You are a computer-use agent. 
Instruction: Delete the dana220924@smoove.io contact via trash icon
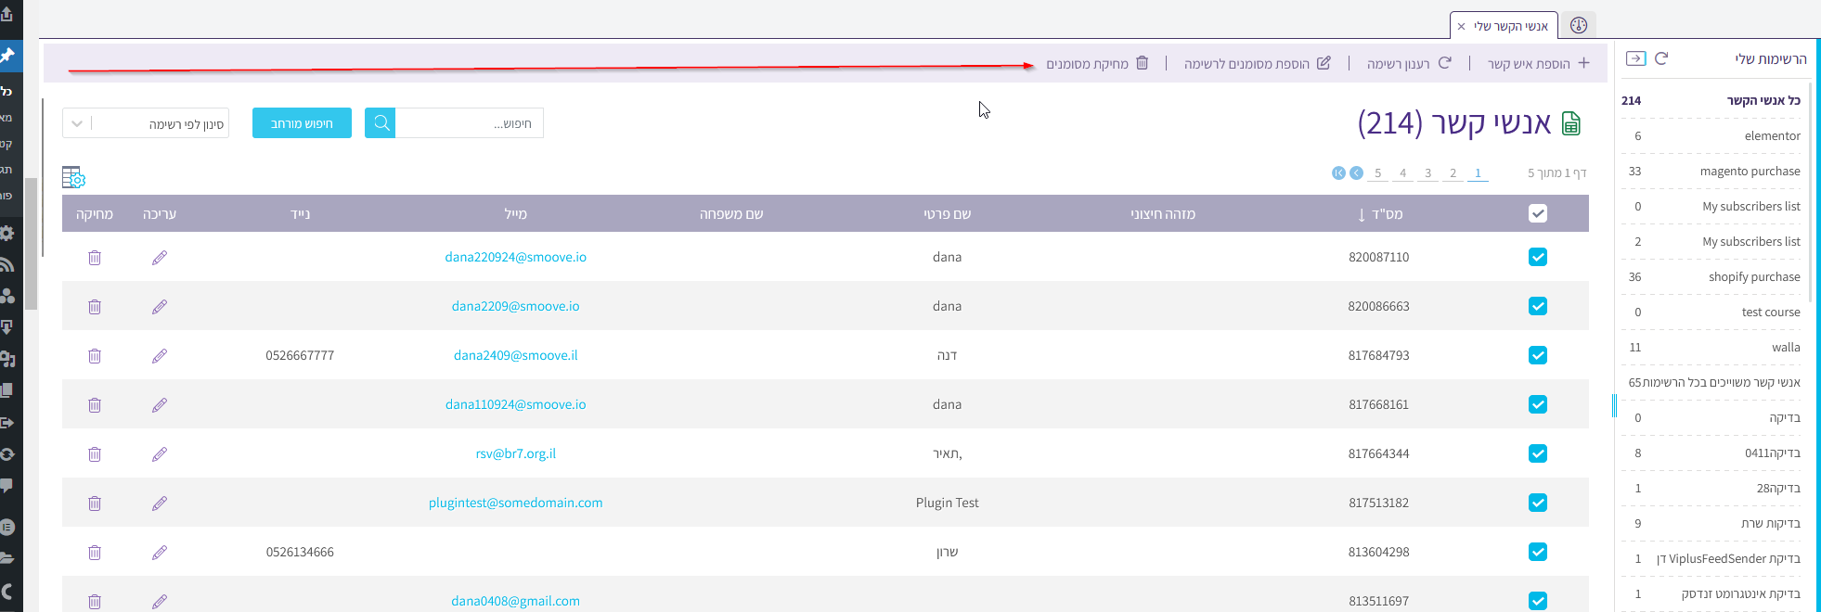coord(95,258)
